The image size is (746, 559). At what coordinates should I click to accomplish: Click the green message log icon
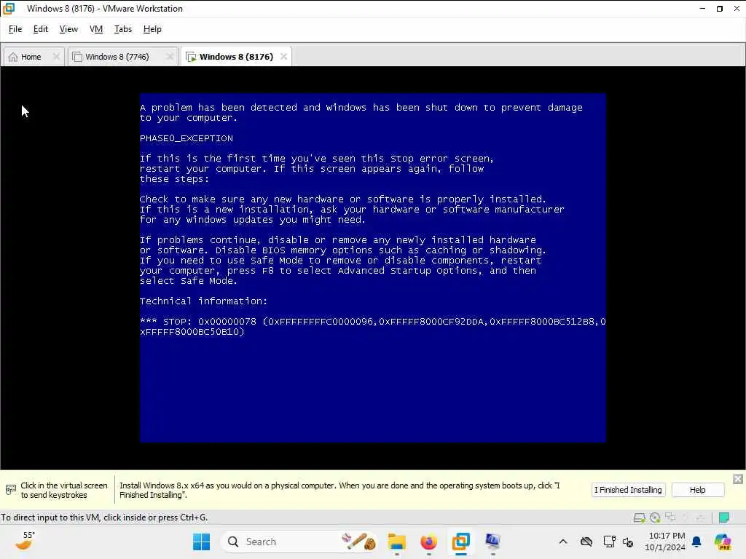coord(724,518)
